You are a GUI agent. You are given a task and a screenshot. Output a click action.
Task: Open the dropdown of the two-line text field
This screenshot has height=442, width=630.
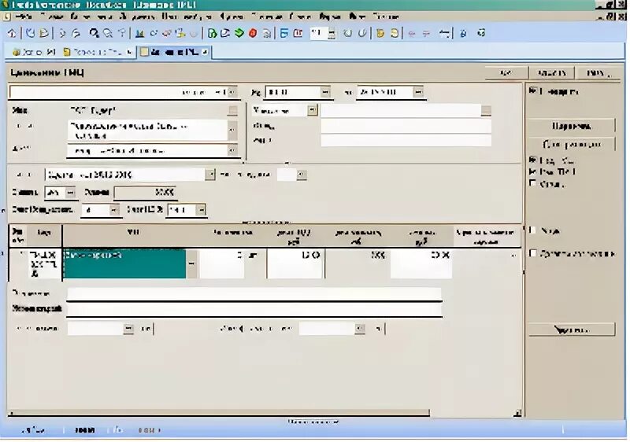(x=232, y=131)
